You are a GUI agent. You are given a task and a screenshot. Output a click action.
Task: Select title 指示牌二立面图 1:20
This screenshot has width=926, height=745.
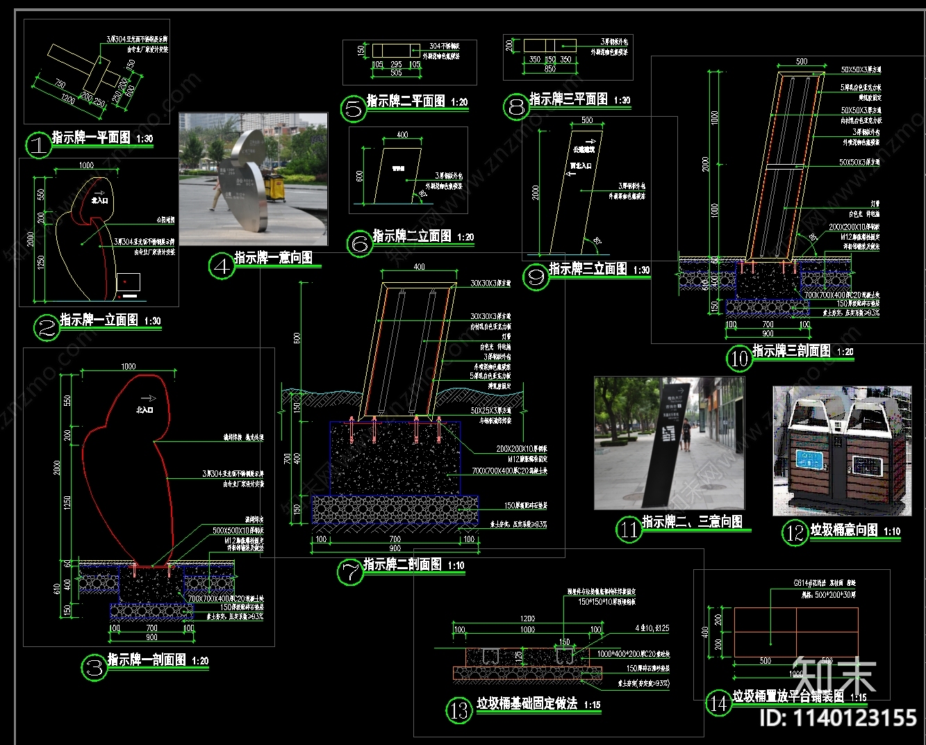[423, 236]
